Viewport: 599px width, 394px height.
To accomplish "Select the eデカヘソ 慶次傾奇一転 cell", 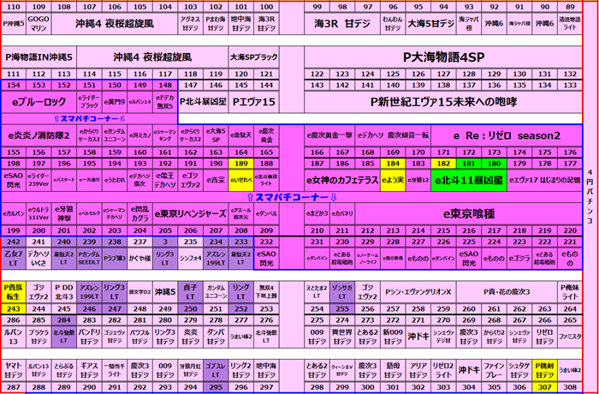I will click(393, 135).
